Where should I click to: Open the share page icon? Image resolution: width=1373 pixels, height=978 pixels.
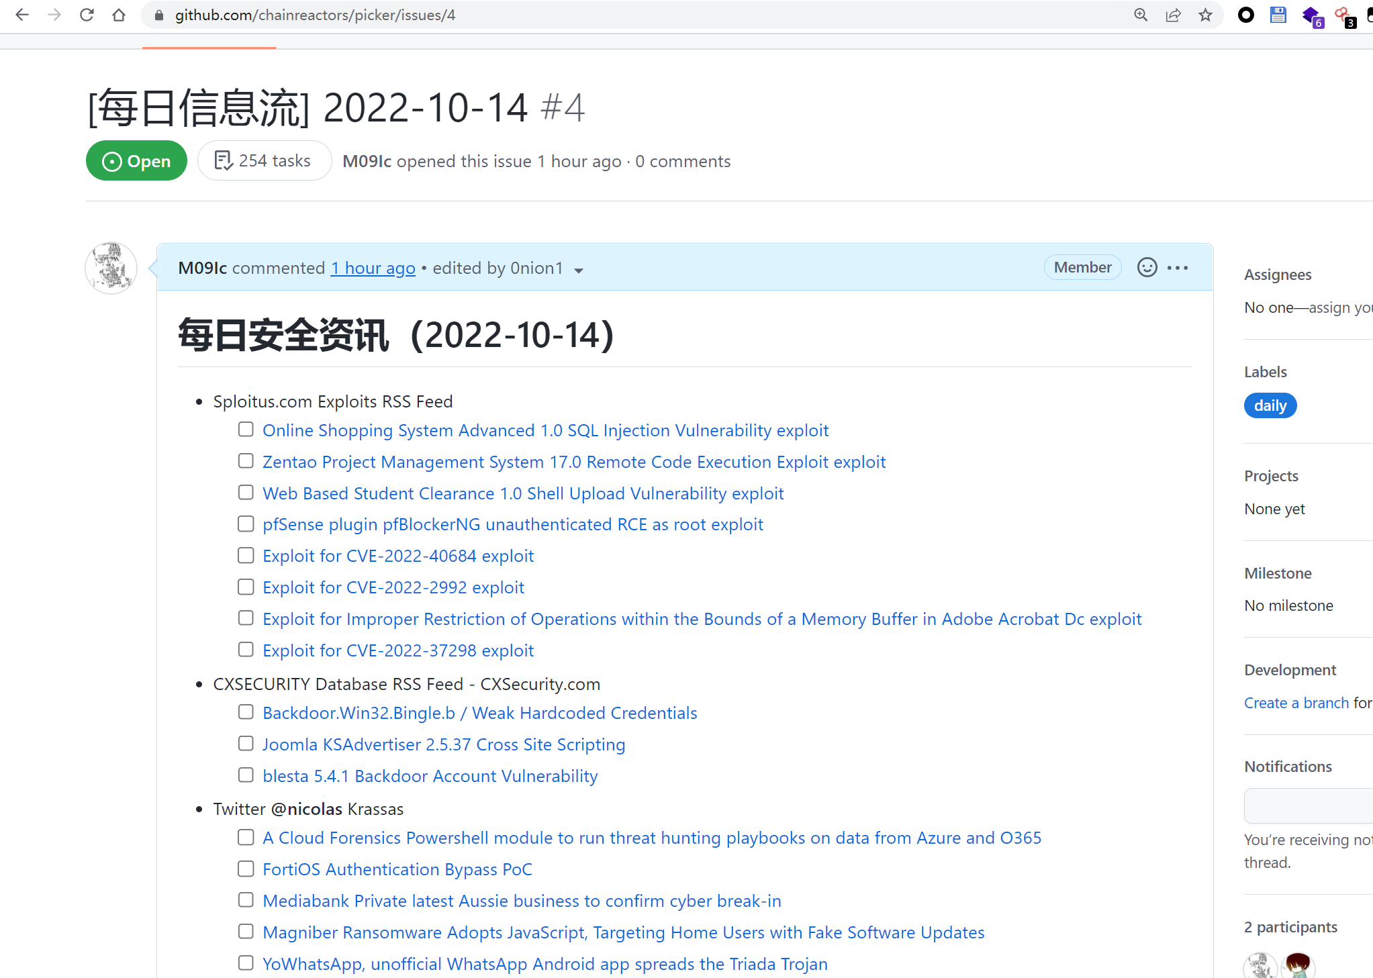[x=1173, y=15]
